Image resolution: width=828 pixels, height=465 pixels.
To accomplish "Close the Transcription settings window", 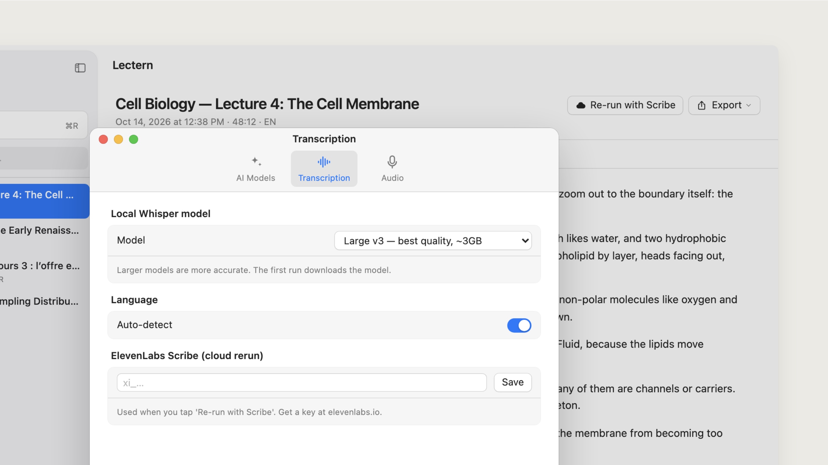I will [x=103, y=139].
